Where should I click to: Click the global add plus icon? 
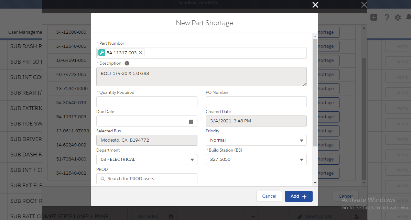(x=374, y=17)
